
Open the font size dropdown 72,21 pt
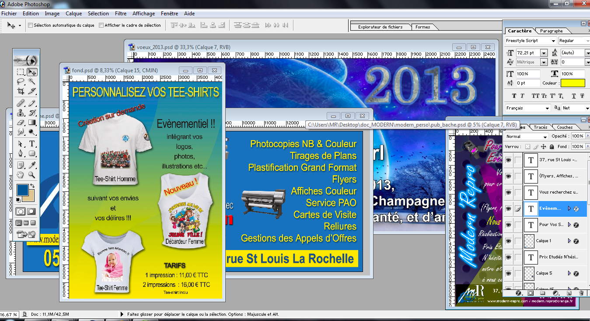click(x=544, y=53)
